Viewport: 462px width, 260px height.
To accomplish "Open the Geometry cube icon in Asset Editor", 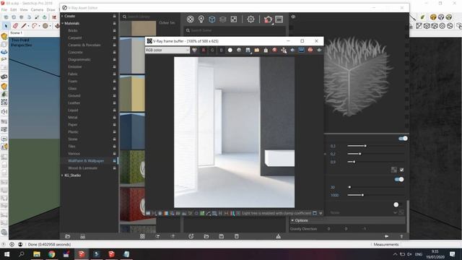I will (x=212, y=19).
